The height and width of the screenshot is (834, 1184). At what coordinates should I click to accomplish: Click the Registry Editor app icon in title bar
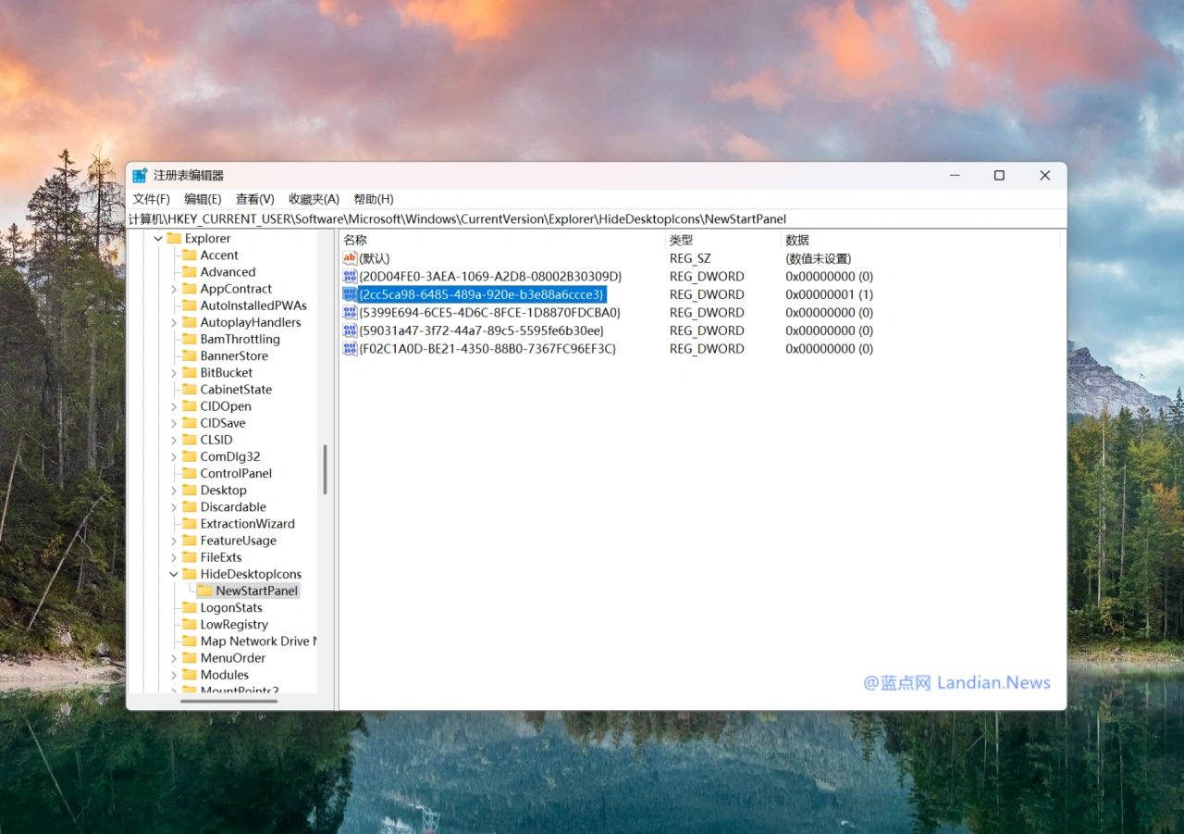click(x=140, y=176)
